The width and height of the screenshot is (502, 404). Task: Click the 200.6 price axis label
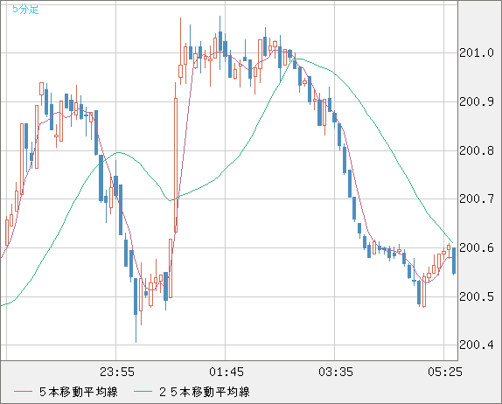[x=477, y=247]
